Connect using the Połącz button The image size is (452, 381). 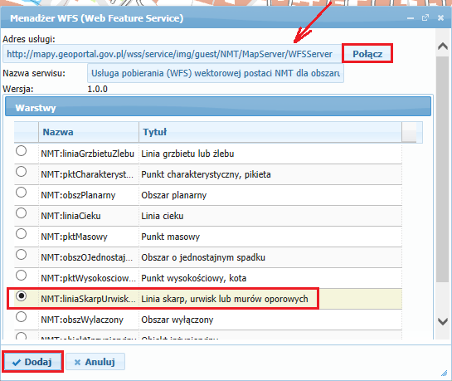coord(367,54)
